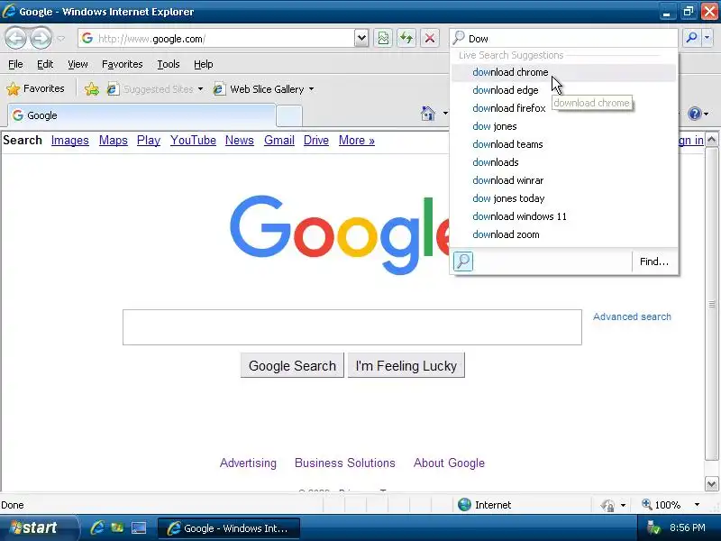This screenshot has width=721, height=541.
Task: Click the Home page icon
Action: (x=427, y=114)
